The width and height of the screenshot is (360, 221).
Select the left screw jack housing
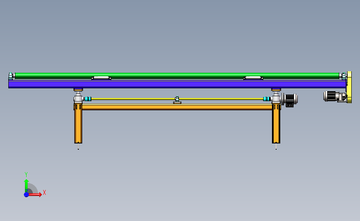pos(78,98)
